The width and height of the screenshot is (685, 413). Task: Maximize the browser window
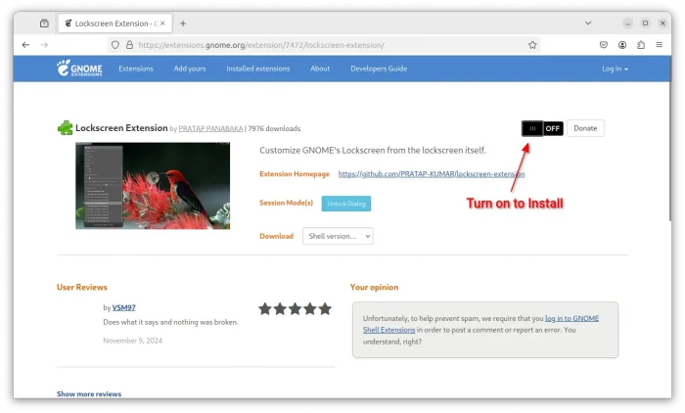pos(645,23)
